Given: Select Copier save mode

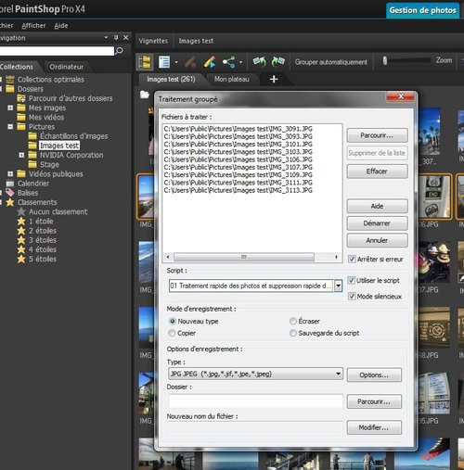Looking at the screenshot, I should 172,333.
